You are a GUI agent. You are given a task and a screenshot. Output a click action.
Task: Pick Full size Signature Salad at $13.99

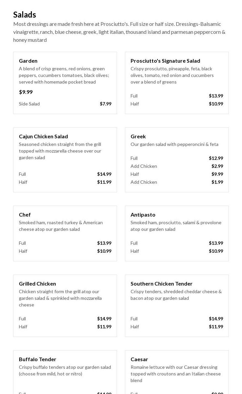(177, 96)
